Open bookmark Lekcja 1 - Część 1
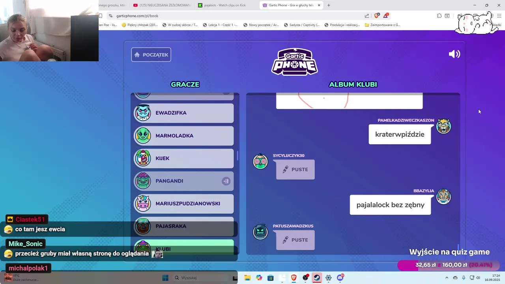505x284 pixels. click(x=220, y=25)
